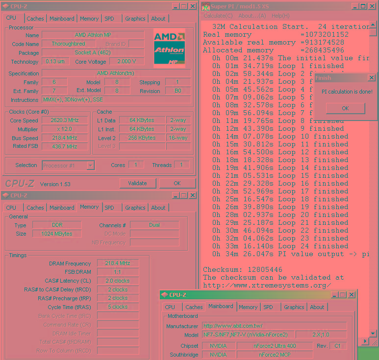Click Super PI horizontal scroll right arrow

365,341
